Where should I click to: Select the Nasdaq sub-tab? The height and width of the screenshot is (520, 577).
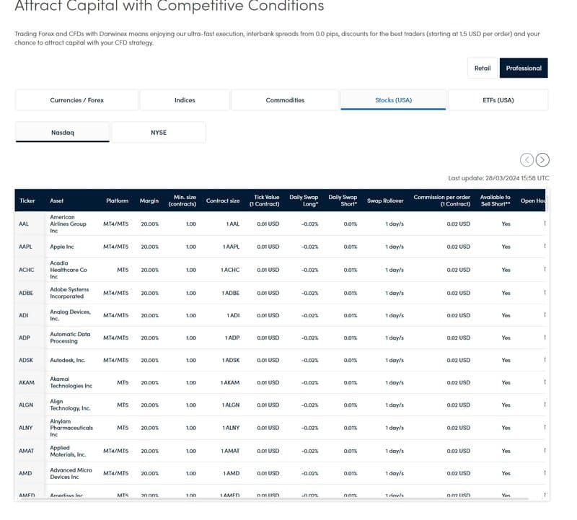point(63,133)
